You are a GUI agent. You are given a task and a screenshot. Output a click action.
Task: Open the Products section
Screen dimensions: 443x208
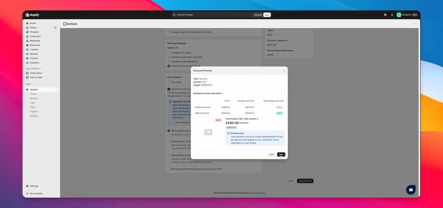tap(34, 32)
